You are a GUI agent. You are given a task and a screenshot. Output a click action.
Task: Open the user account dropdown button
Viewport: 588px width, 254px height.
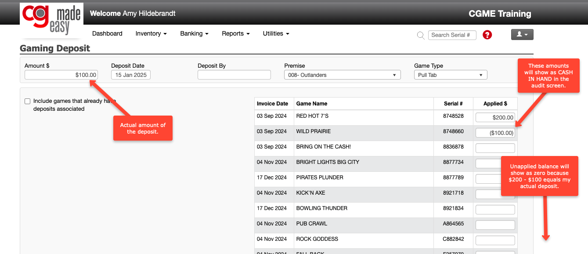coord(522,34)
